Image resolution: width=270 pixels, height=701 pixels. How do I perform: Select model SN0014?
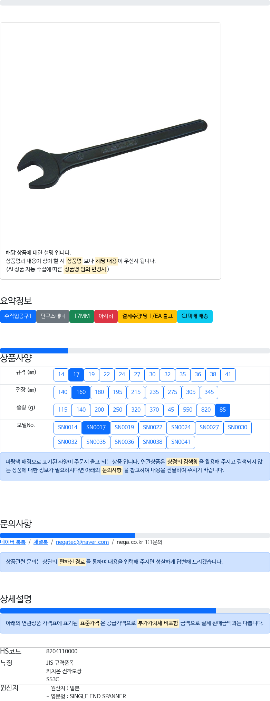point(68,428)
